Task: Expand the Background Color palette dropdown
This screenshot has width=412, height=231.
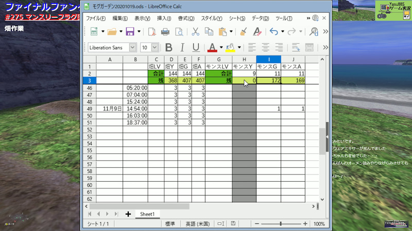Action: point(239,47)
